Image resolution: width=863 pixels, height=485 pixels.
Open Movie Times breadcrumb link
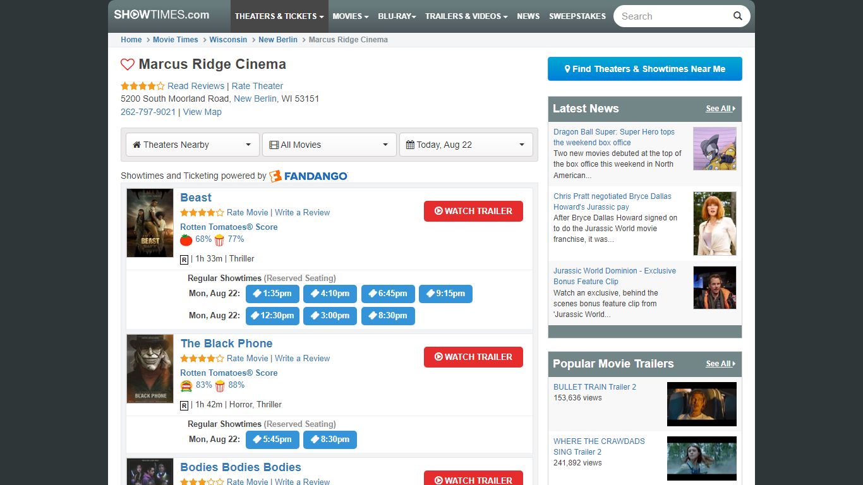[x=176, y=40]
